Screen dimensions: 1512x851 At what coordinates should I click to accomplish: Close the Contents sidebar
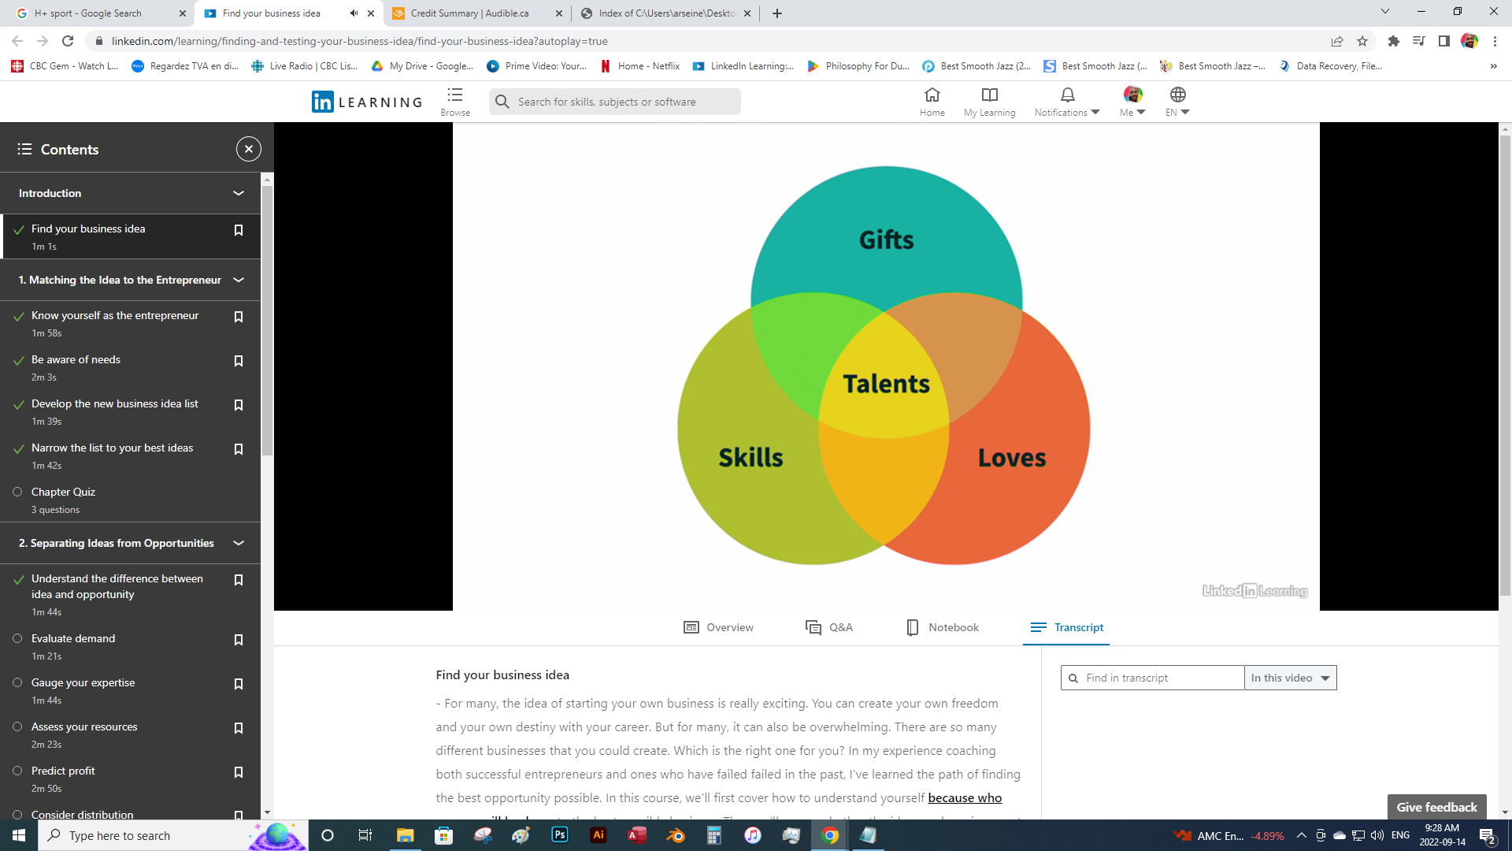click(x=248, y=149)
